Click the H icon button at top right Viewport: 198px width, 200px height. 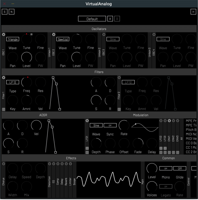193,12
